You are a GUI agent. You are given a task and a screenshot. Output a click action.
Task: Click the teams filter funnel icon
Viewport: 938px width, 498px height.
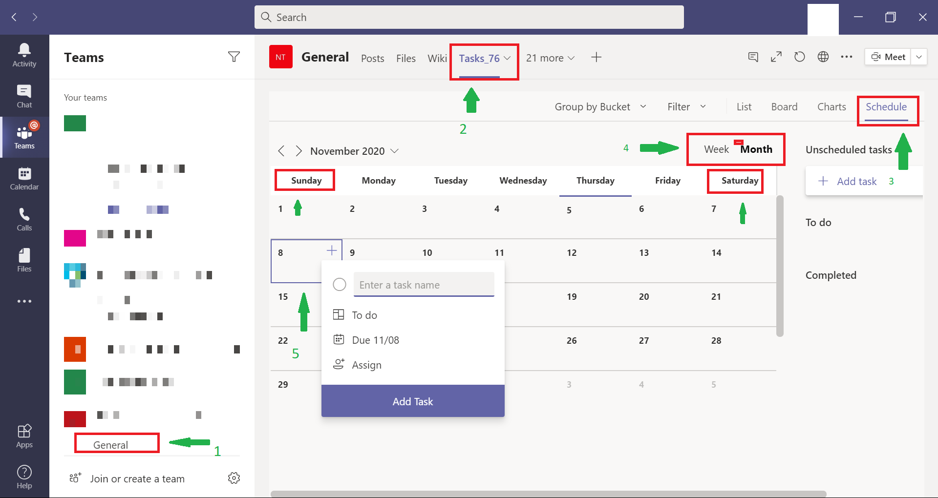pyautogui.click(x=234, y=57)
